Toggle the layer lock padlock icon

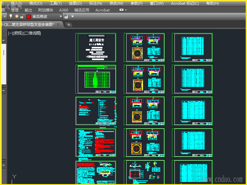pos(23,16)
